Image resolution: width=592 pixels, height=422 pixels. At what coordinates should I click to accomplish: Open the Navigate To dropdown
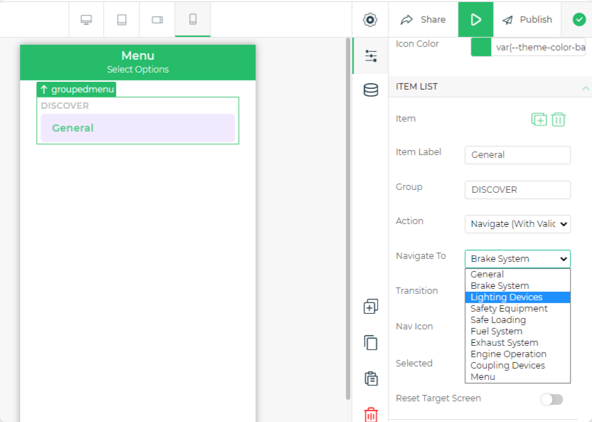click(517, 259)
